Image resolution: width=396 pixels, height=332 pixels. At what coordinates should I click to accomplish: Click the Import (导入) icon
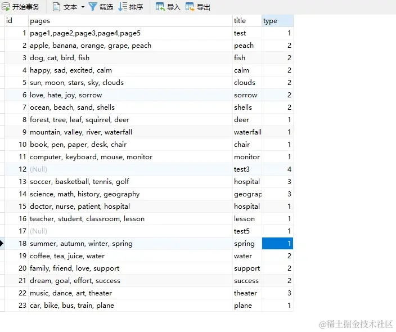160,7
